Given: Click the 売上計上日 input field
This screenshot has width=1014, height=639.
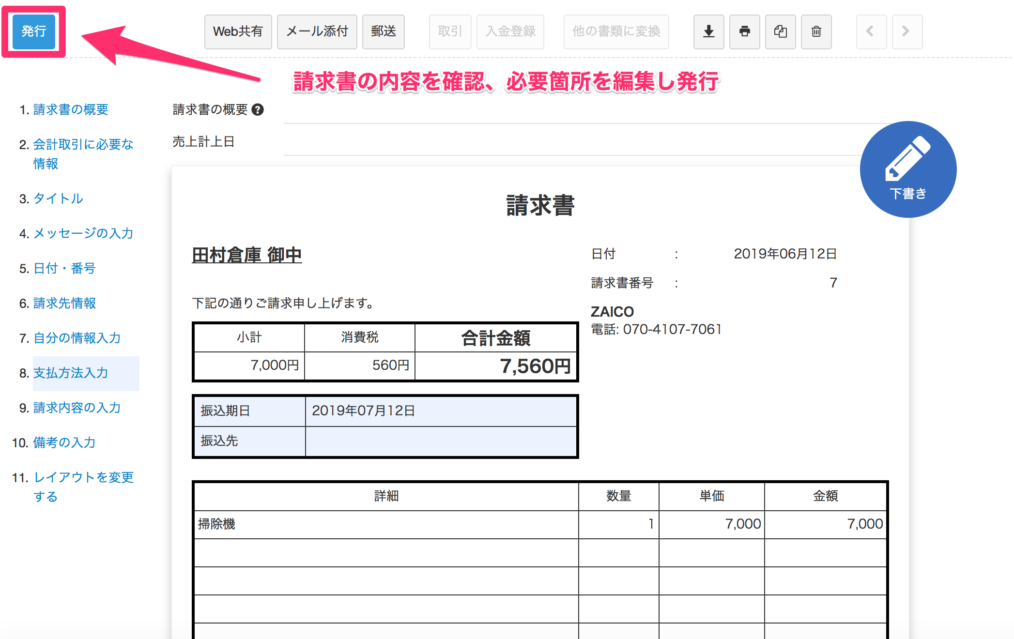Looking at the screenshot, I should [x=571, y=142].
